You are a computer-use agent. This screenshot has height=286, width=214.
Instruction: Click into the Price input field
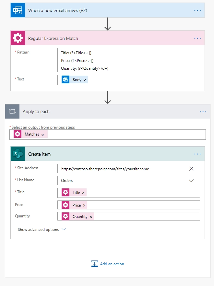(x=129, y=205)
